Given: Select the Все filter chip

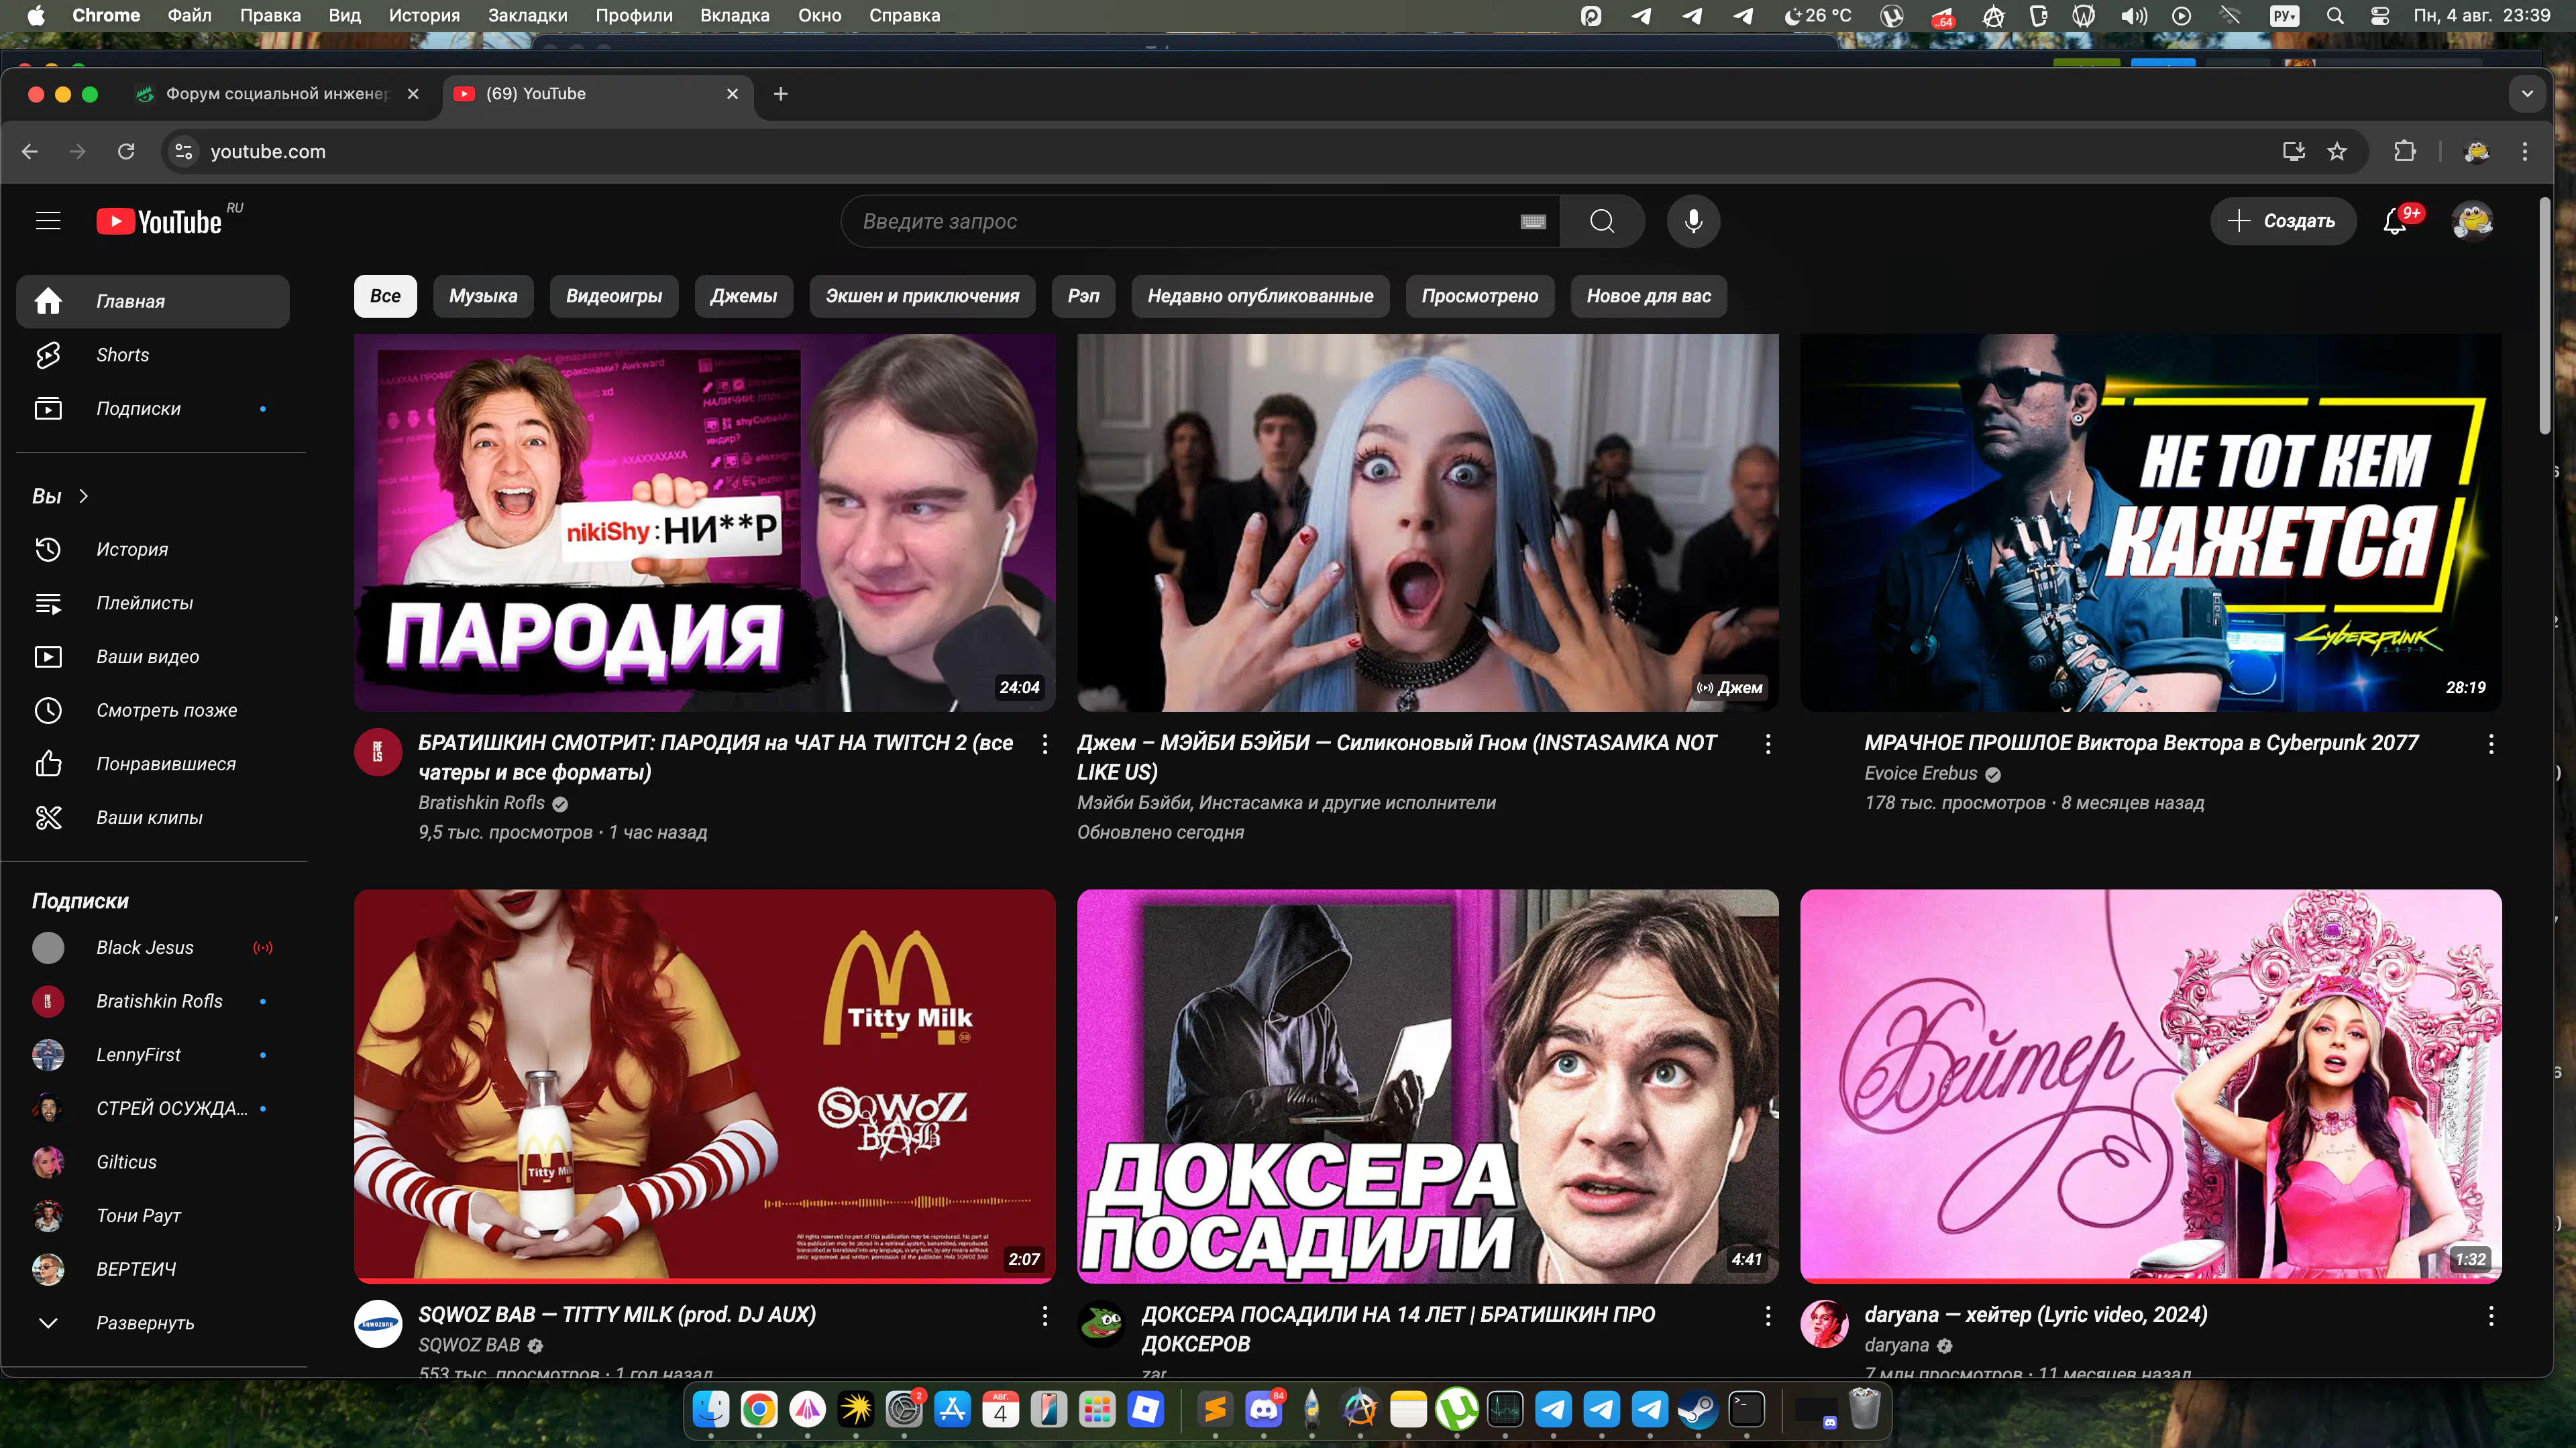Looking at the screenshot, I should pos(385,296).
